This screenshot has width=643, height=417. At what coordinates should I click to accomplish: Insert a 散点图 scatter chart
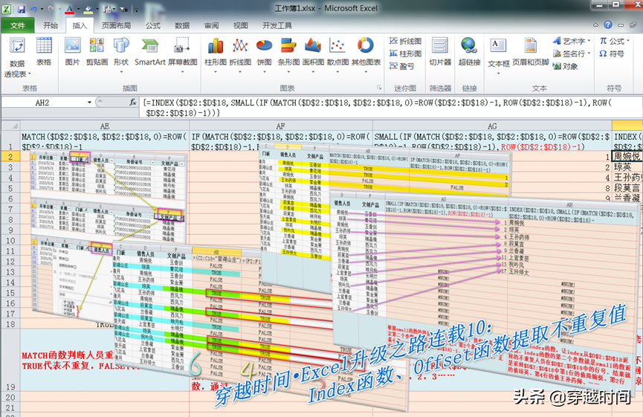[337, 54]
